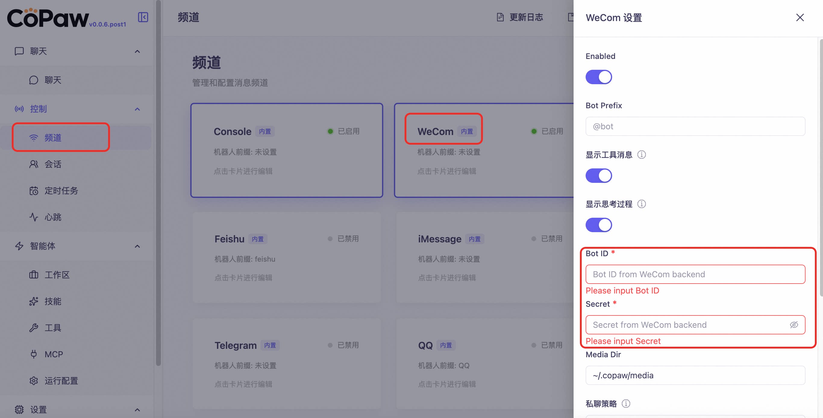Image resolution: width=823 pixels, height=418 pixels.
Task: Collapse the 聊天 sidebar group
Action: (137, 51)
